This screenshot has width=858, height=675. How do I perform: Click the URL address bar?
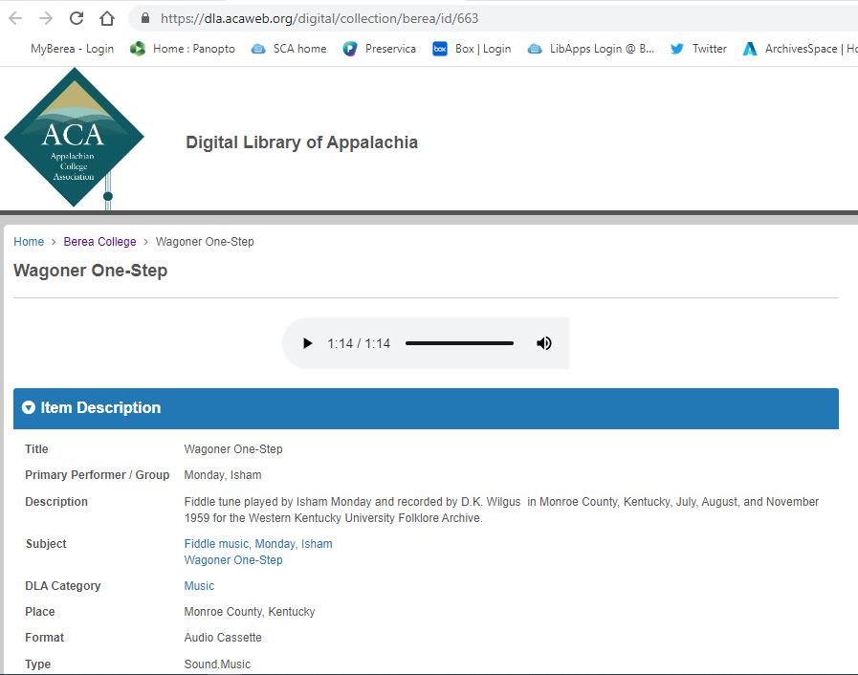point(493,18)
